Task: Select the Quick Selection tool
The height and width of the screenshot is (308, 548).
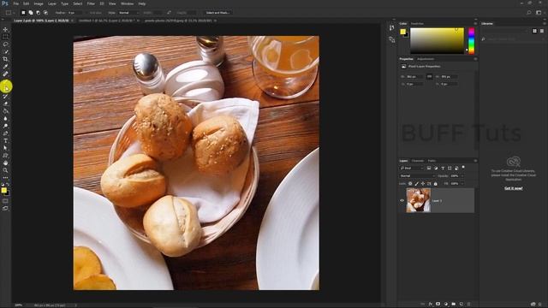Action: 5,51
